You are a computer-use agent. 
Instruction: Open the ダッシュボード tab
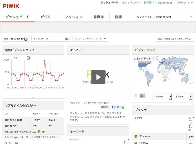18,17
